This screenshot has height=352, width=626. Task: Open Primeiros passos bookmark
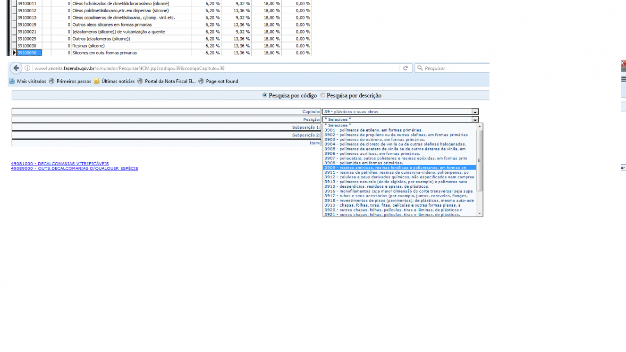pyautogui.click(x=70, y=81)
